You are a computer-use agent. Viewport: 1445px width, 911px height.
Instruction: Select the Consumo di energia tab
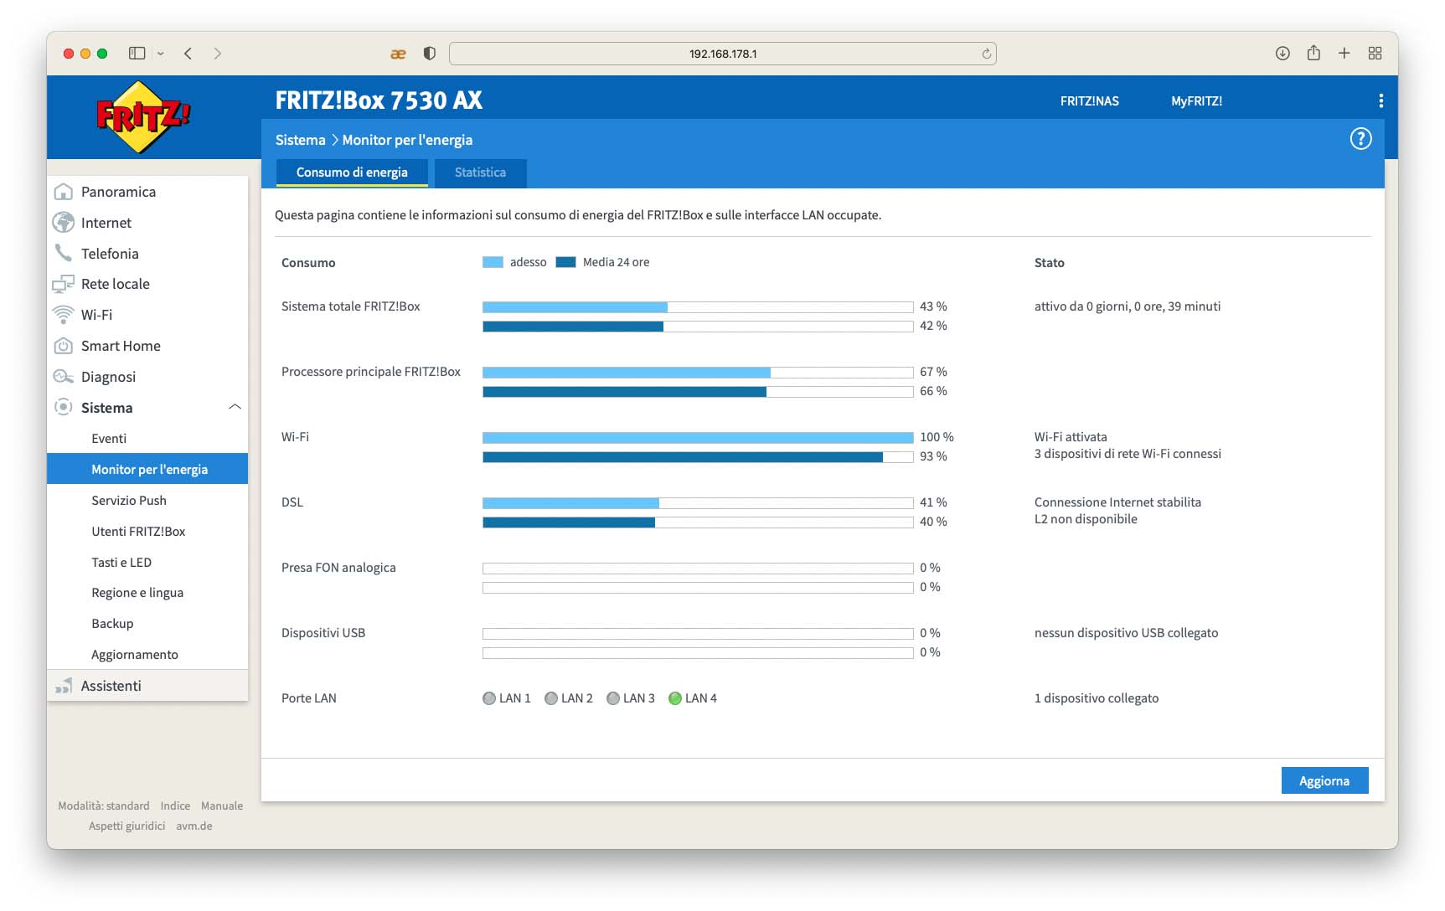352,172
